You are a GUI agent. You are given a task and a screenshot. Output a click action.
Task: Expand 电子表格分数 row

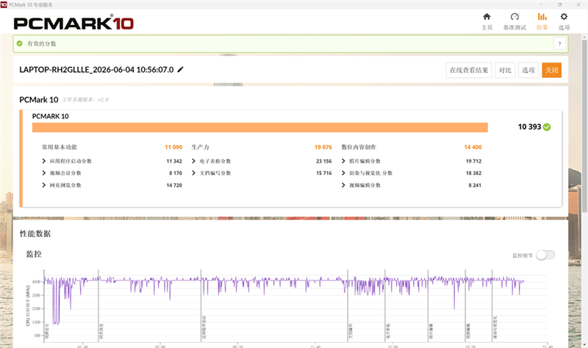click(193, 161)
